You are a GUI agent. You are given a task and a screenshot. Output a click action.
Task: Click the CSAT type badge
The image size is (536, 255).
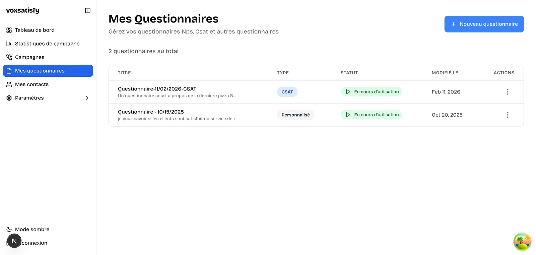tap(287, 92)
